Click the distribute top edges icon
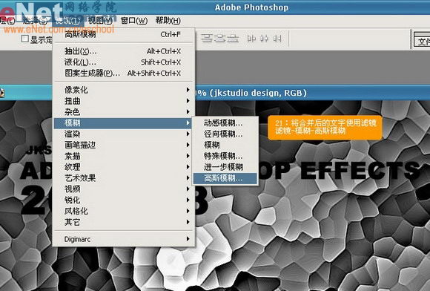The height and width of the screenshot is (291, 430). (207, 39)
